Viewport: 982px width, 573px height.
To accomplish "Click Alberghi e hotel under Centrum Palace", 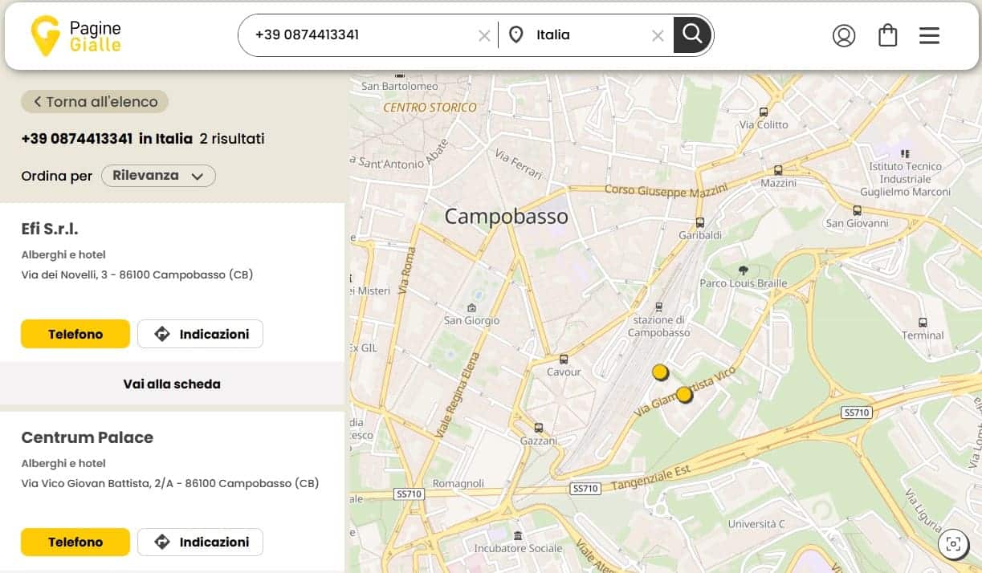I will point(63,463).
